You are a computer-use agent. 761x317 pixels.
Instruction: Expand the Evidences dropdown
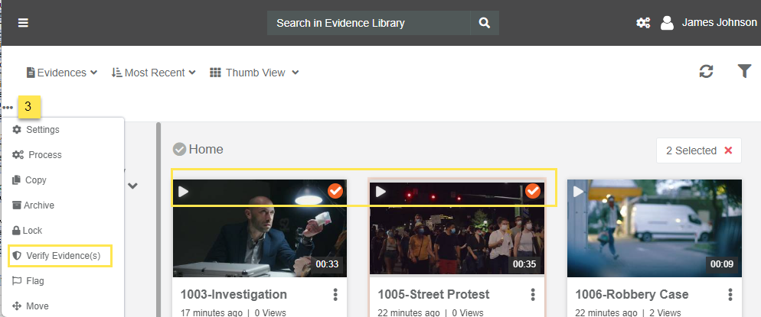62,73
